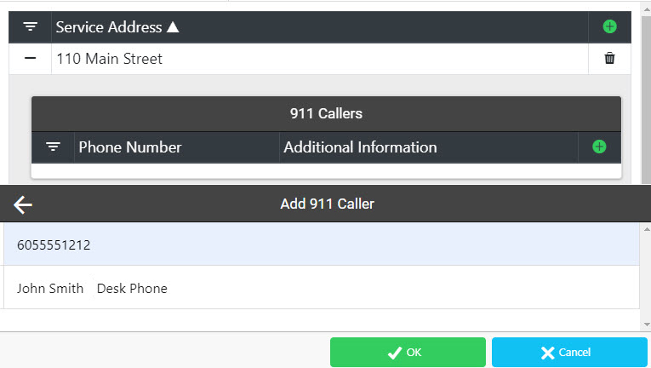The height and width of the screenshot is (368, 651).
Task: Edit the phone number field 6055551212
Action: tap(322, 244)
